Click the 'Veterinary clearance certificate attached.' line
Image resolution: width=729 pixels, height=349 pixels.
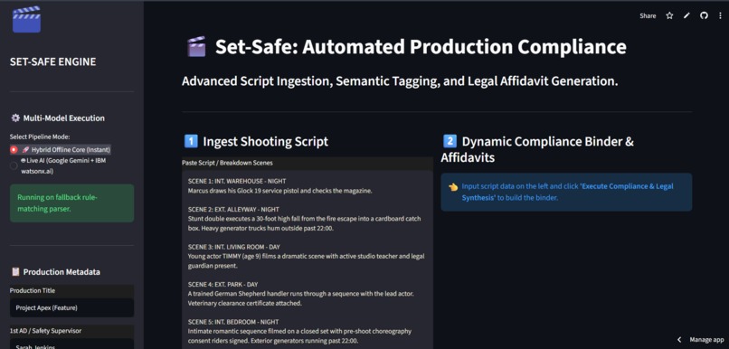click(x=245, y=304)
